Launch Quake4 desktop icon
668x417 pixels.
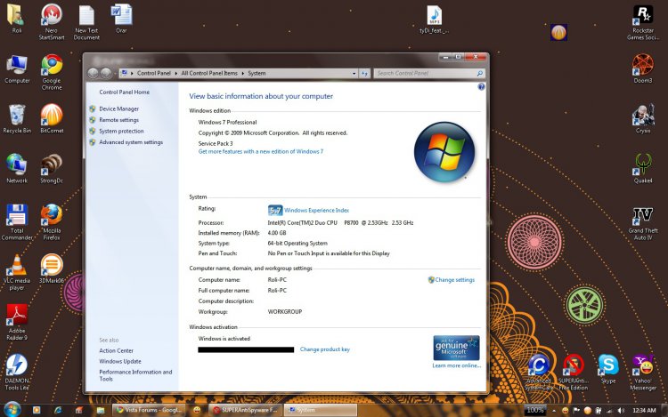click(643, 168)
